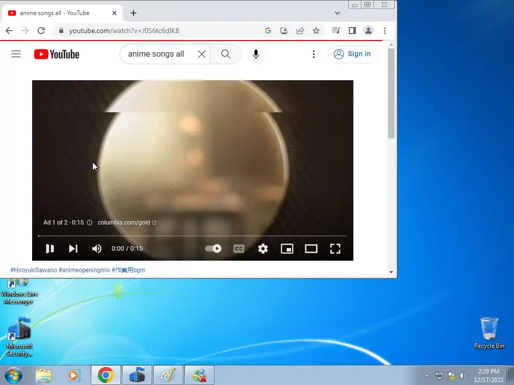Select Recycle Bin desktop icon

489,333
